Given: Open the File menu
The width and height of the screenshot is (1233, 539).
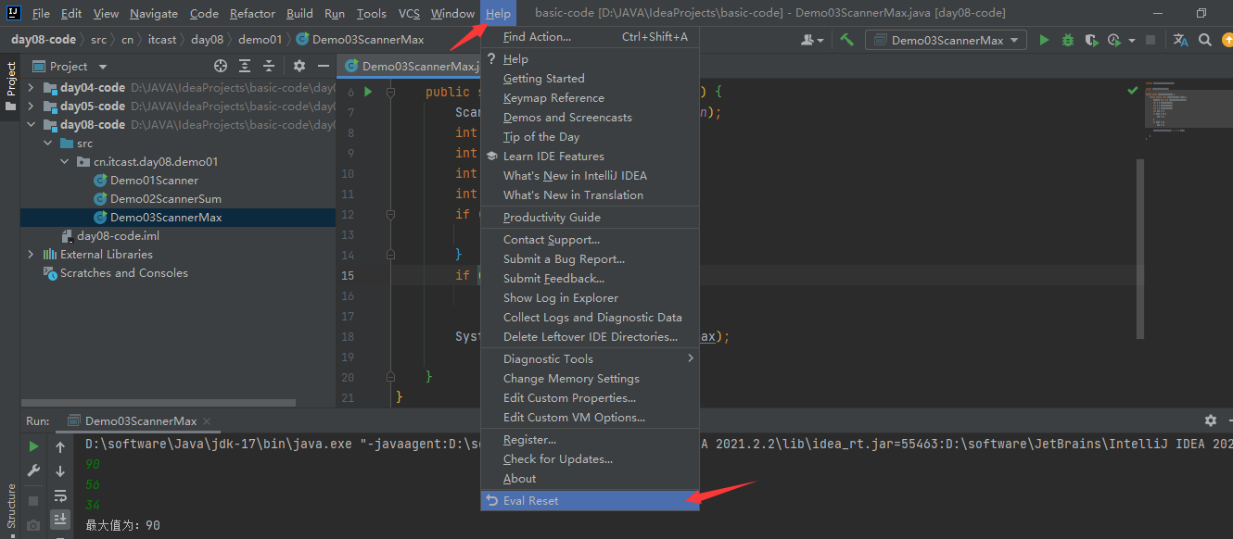Looking at the screenshot, I should pos(41,13).
